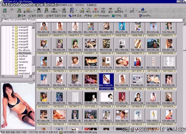Launch the FotoAngelo plugin button

pyautogui.click(x=102, y=16)
